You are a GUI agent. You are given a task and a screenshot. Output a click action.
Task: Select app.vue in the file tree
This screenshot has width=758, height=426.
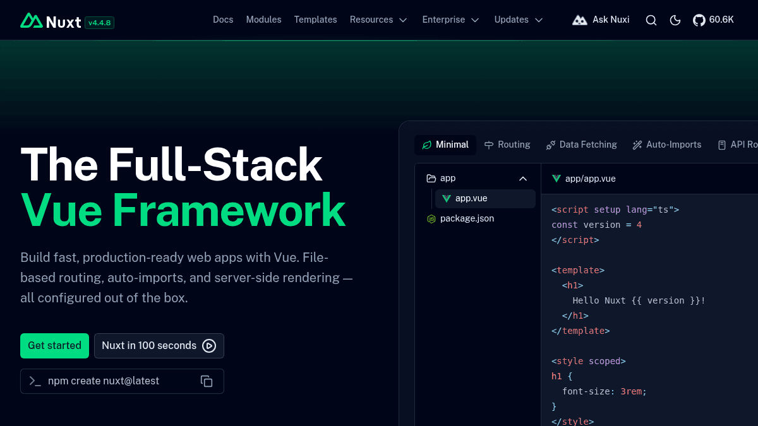[x=485, y=198]
